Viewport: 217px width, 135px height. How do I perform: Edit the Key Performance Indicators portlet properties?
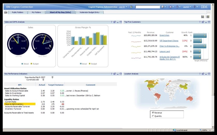point(115,74)
